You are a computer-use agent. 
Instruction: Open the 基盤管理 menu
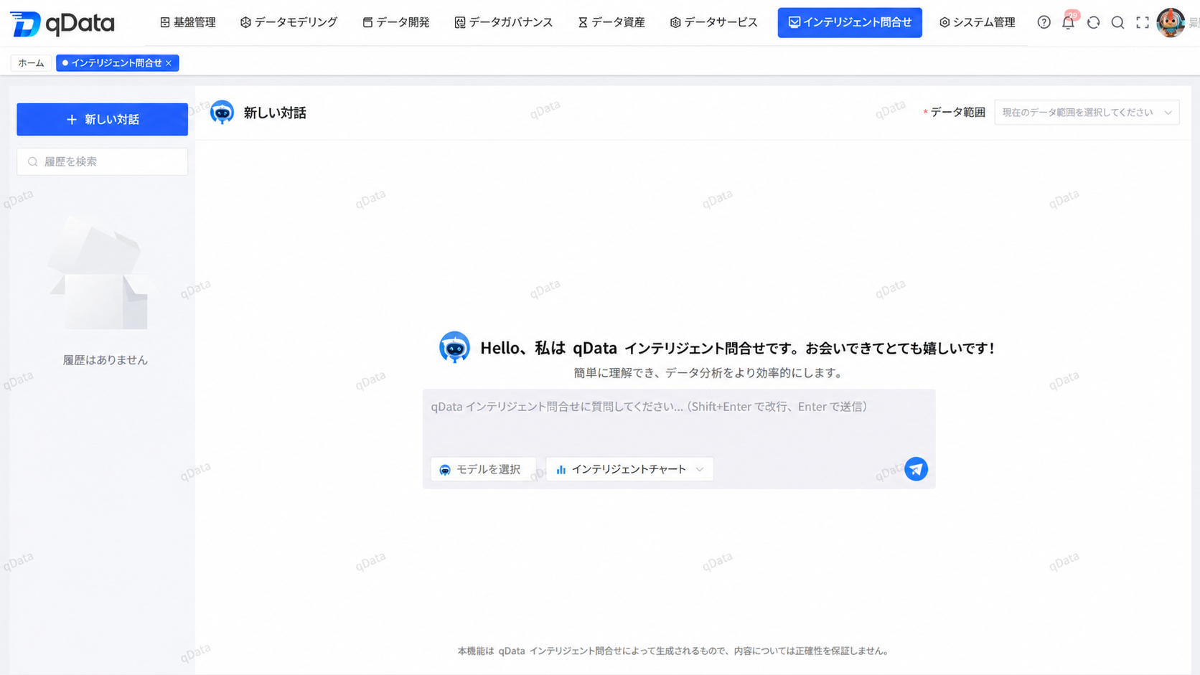[x=187, y=22]
